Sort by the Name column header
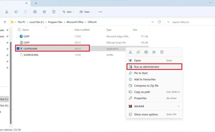 point(25,30)
